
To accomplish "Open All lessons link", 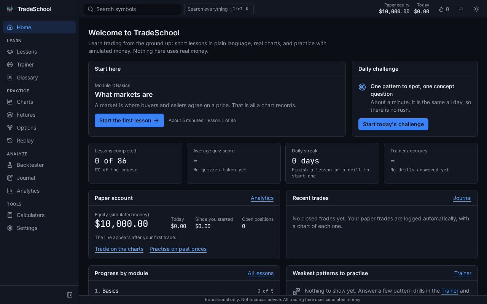I will coord(261,273).
